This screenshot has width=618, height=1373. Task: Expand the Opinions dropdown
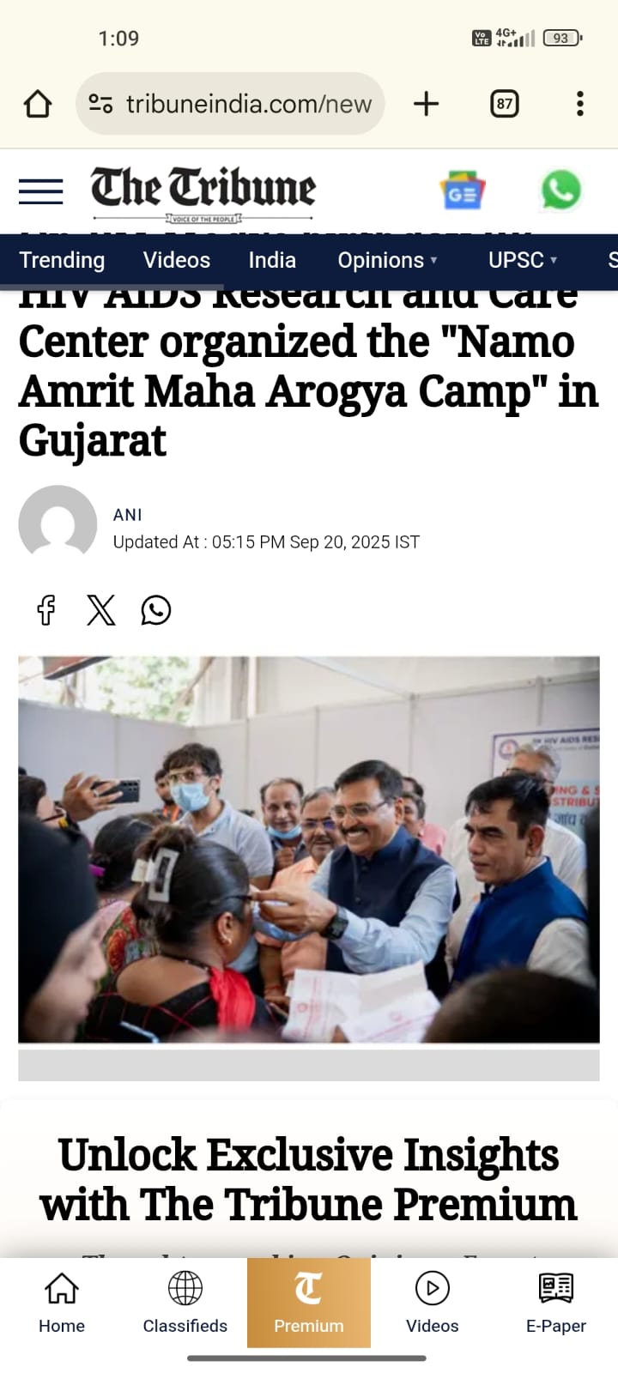click(x=387, y=260)
